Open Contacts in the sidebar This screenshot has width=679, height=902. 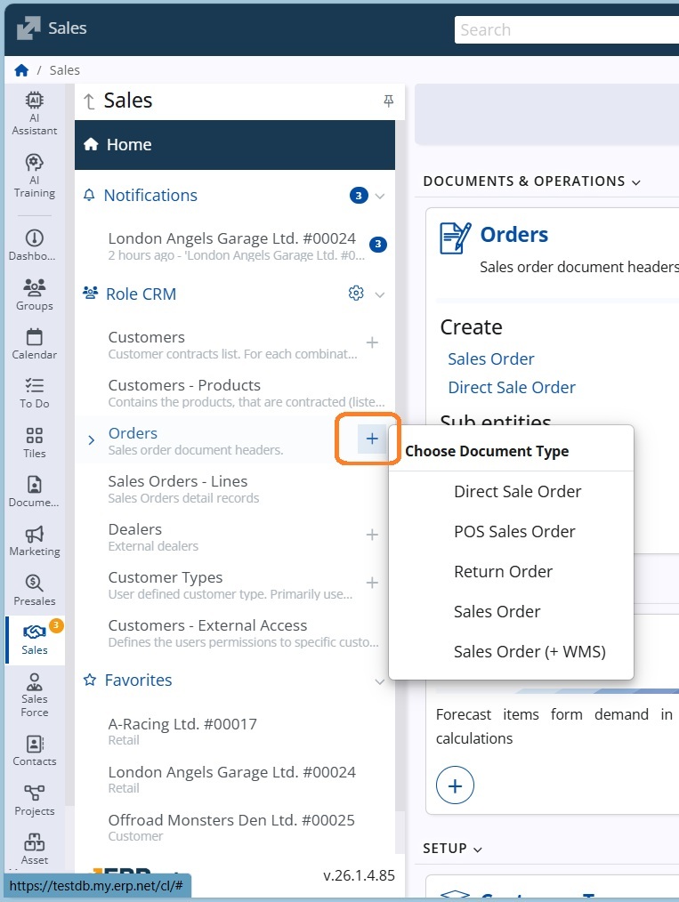(x=35, y=751)
